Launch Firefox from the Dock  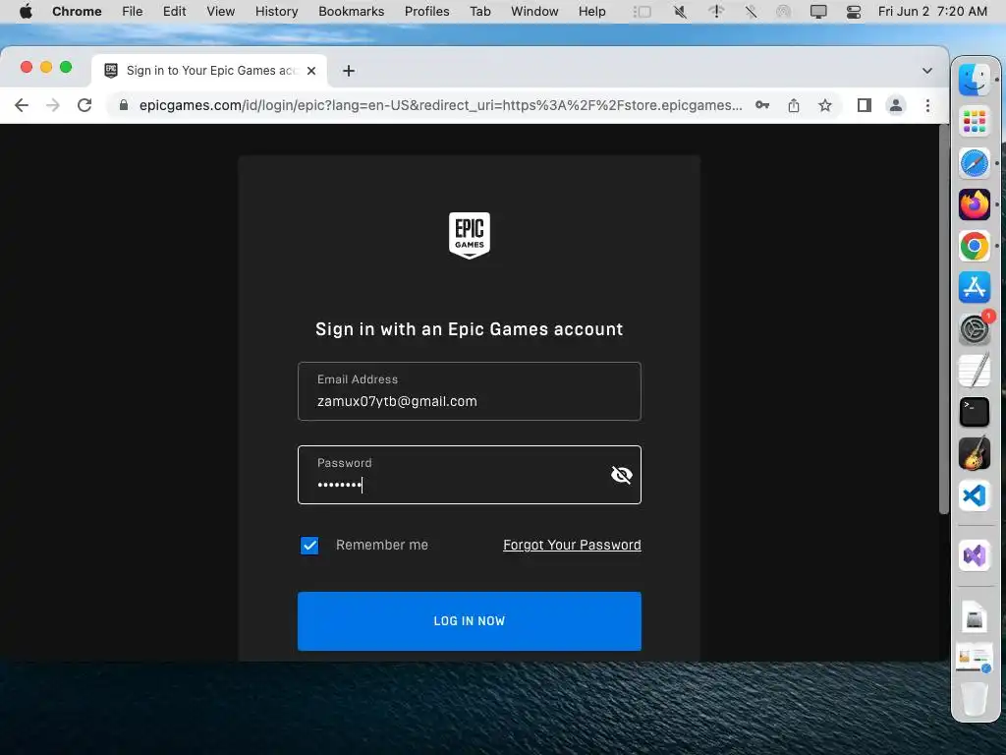974,204
